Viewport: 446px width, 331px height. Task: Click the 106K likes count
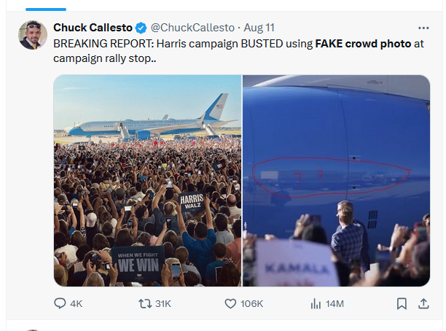[252, 304]
